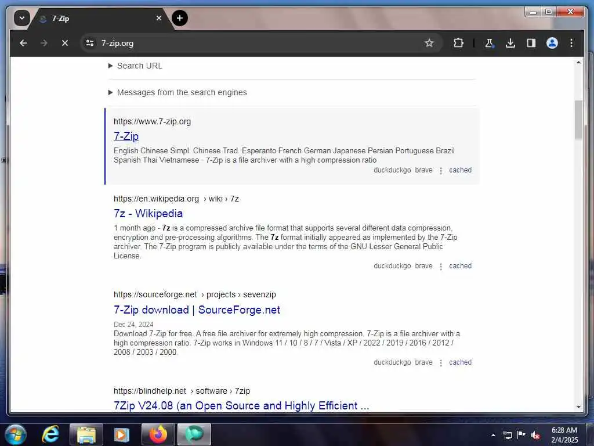Open cached version of 7-Zip result
Viewport: 594px width, 446px height.
click(x=460, y=170)
